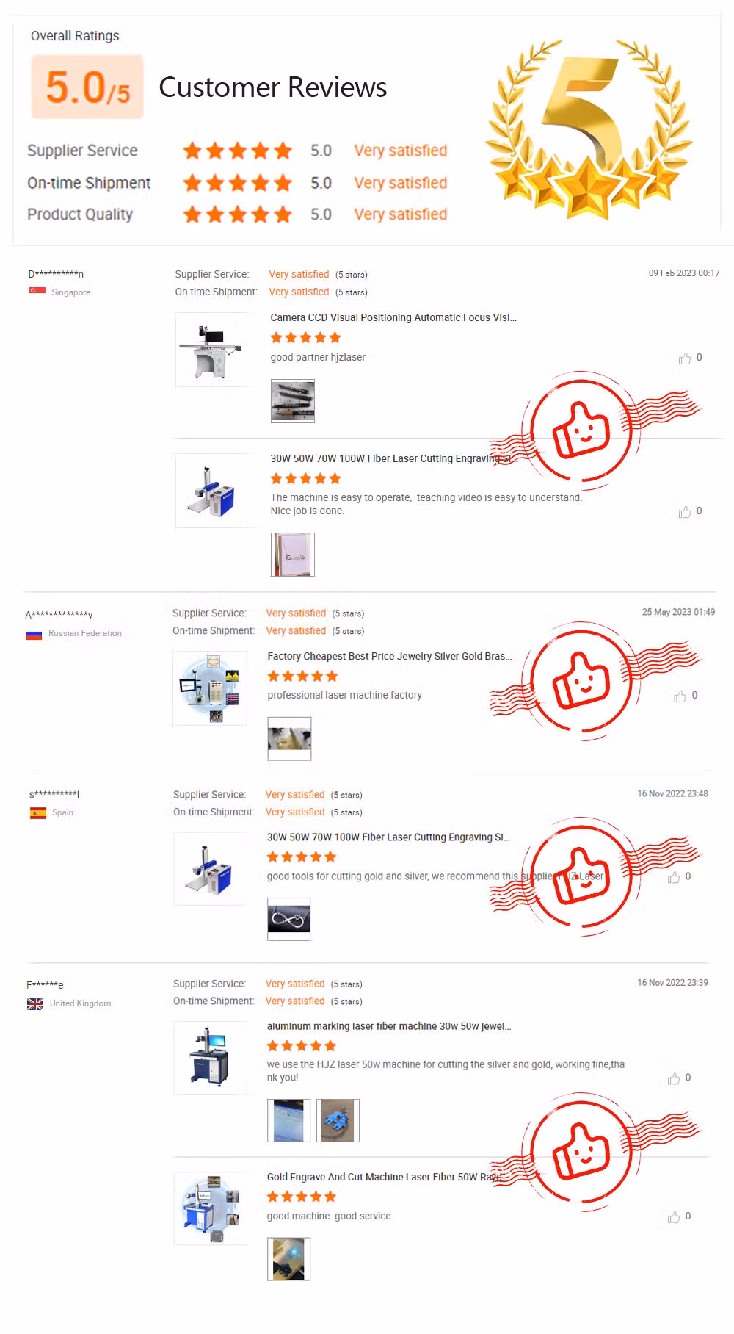View the Camera CCD machine product thumbnail

coord(213,350)
